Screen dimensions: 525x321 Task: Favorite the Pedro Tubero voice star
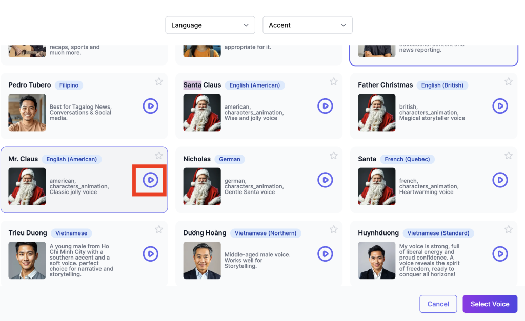pos(159,81)
